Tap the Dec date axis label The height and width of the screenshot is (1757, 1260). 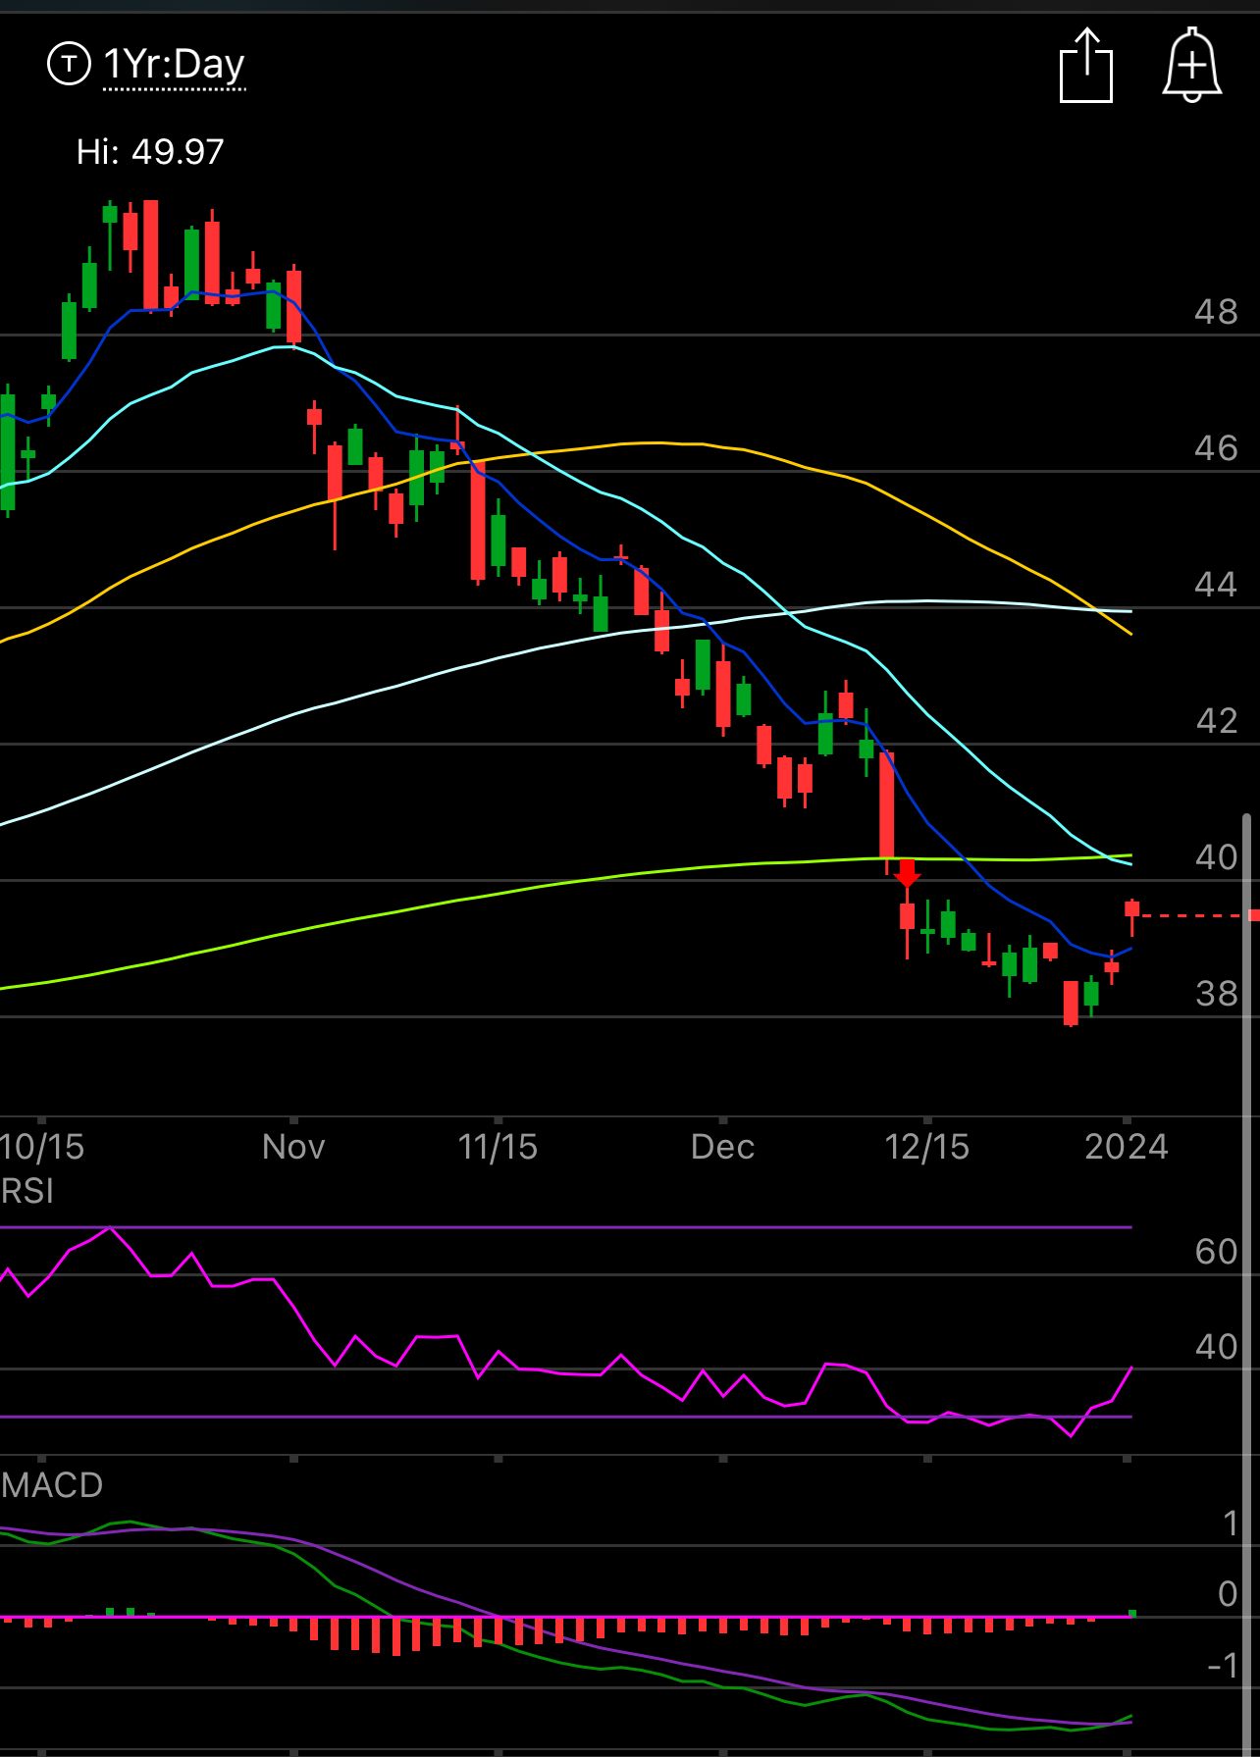722,1147
